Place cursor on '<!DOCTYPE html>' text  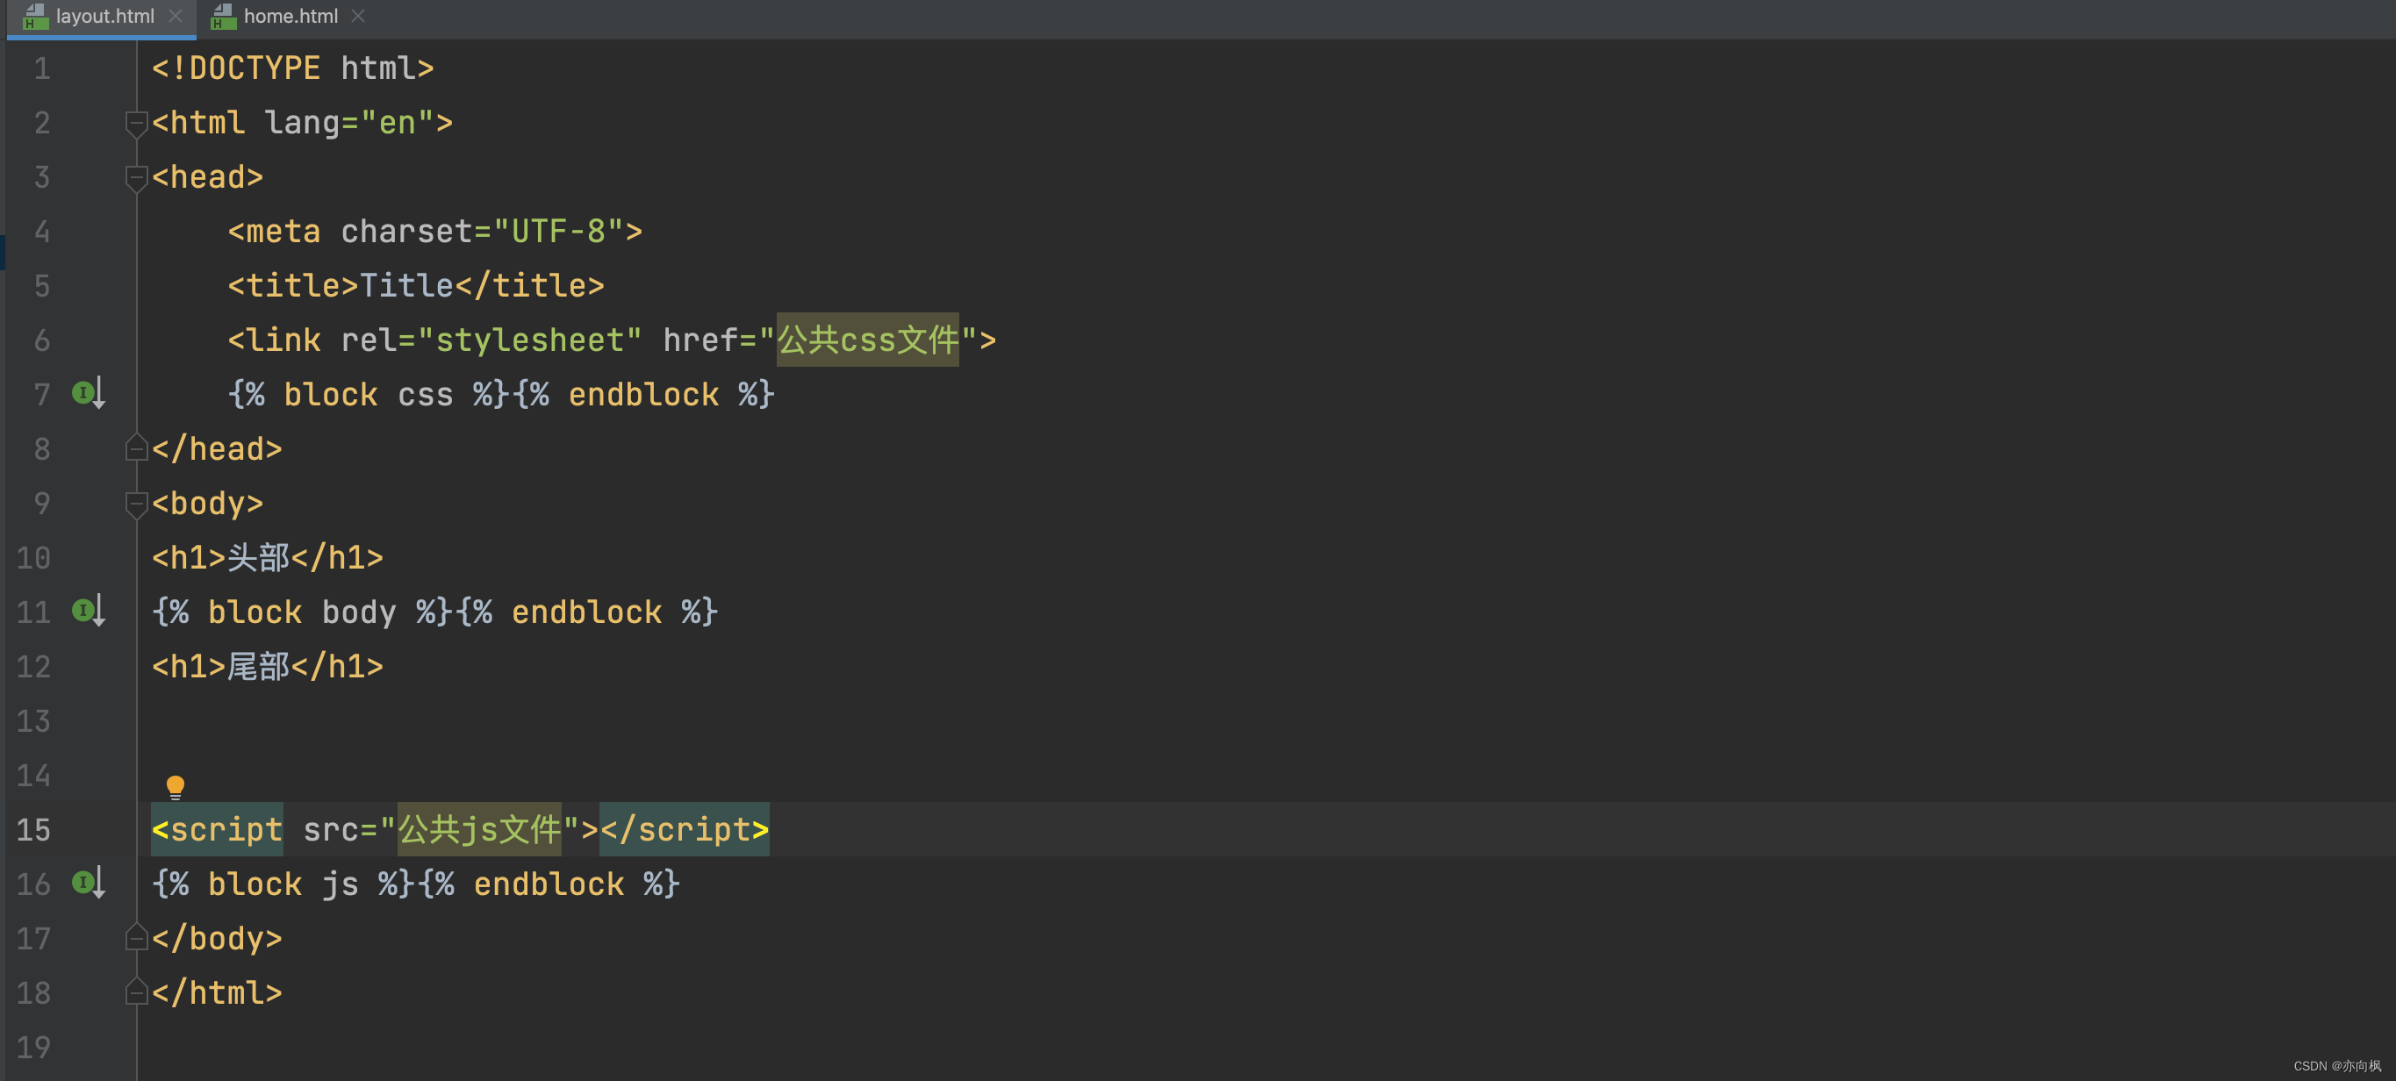(293, 68)
